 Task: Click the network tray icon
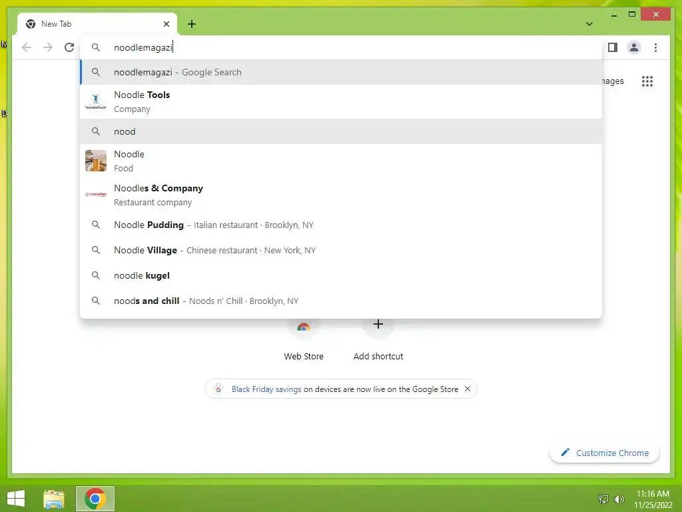click(x=603, y=499)
